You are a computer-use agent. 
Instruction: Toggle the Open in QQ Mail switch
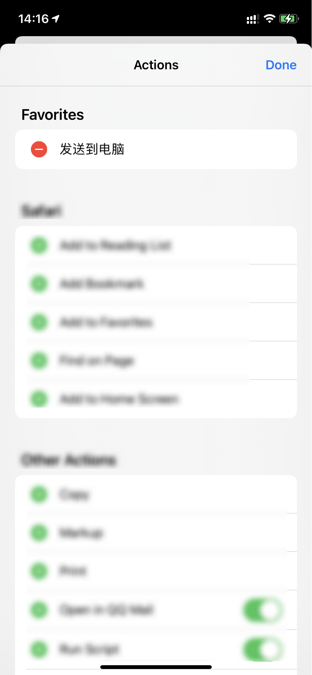coord(263,610)
